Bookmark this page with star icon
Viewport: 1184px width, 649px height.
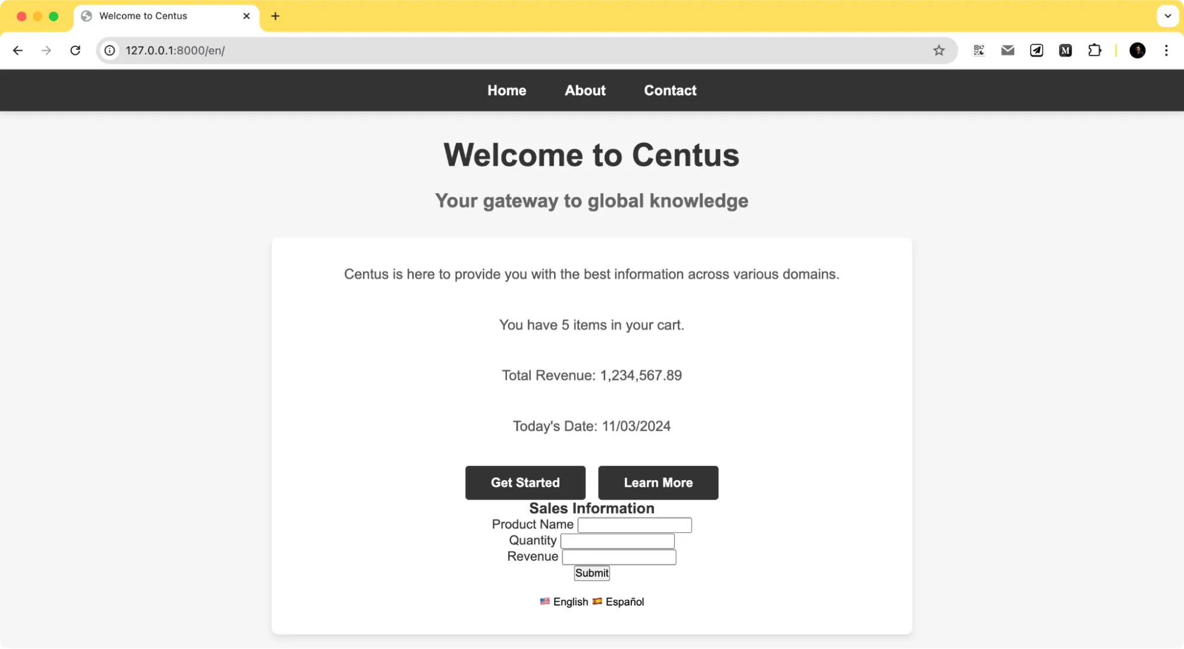[x=939, y=50]
